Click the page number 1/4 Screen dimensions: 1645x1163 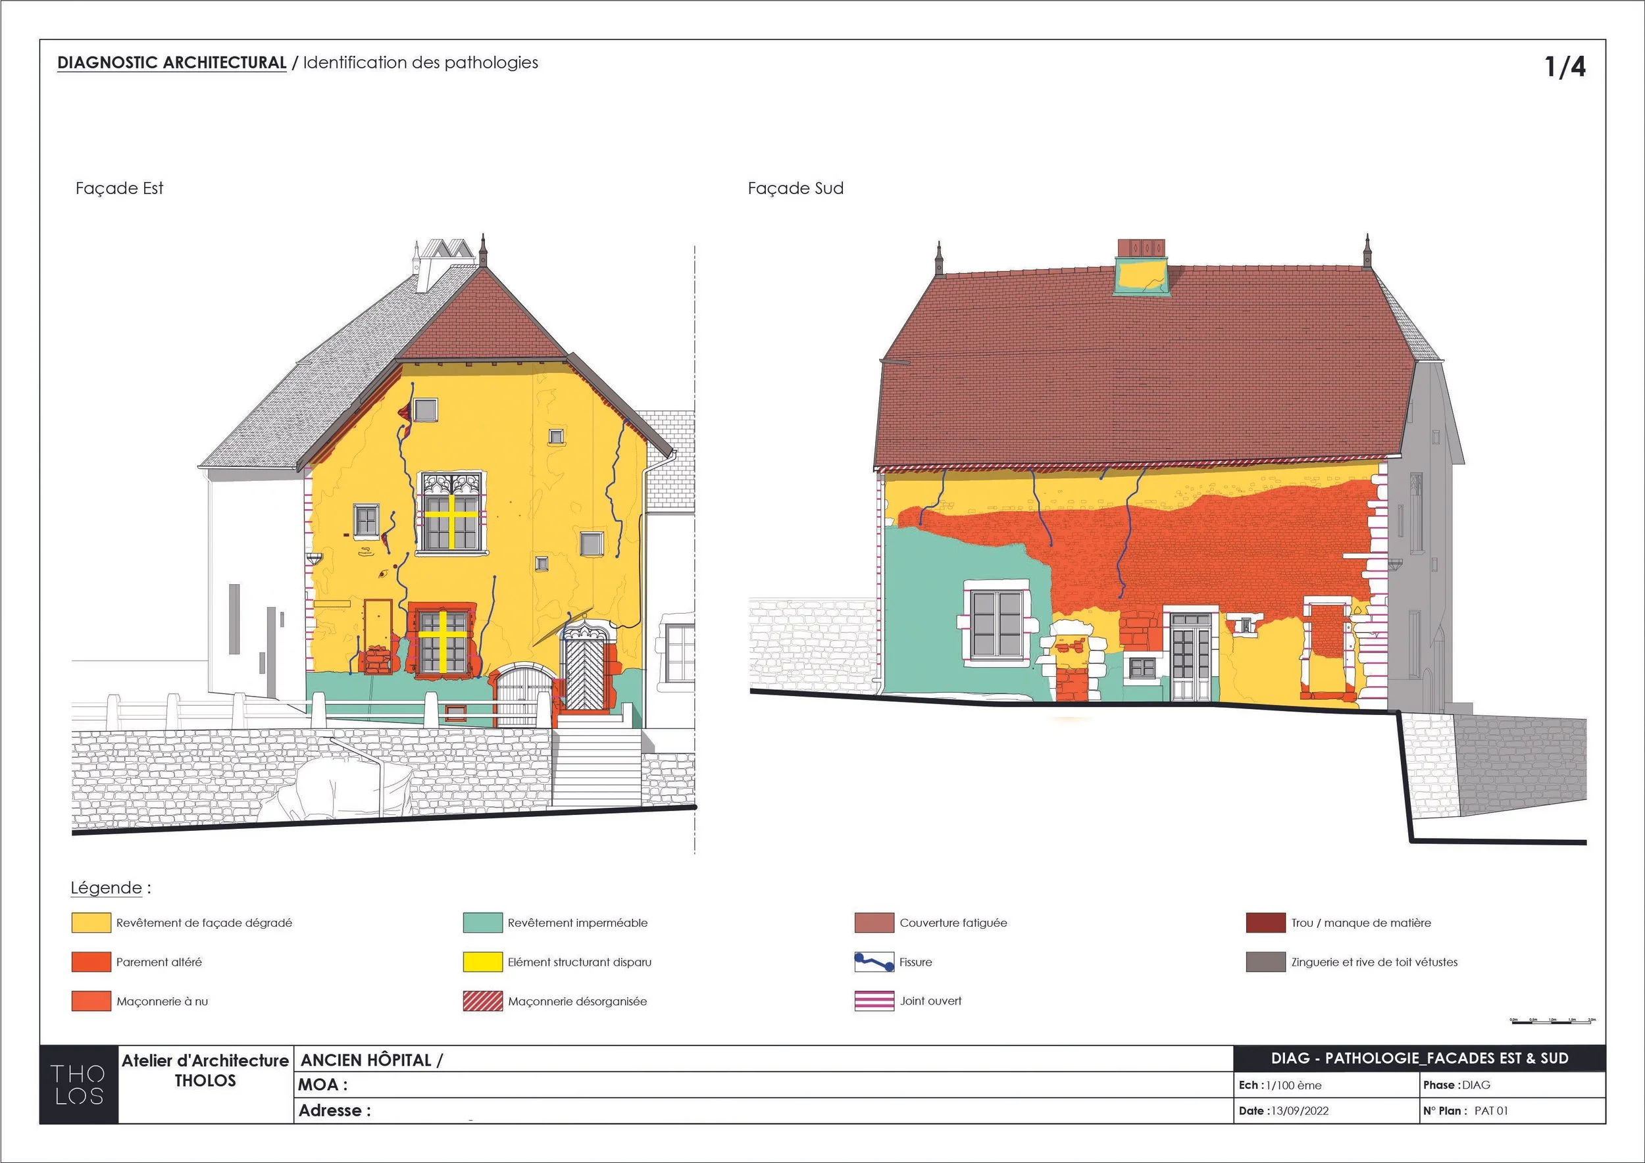pyautogui.click(x=1565, y=67)
